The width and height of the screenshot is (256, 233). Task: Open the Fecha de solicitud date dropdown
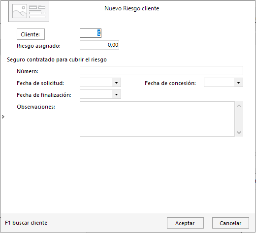[x=116, y=83]
